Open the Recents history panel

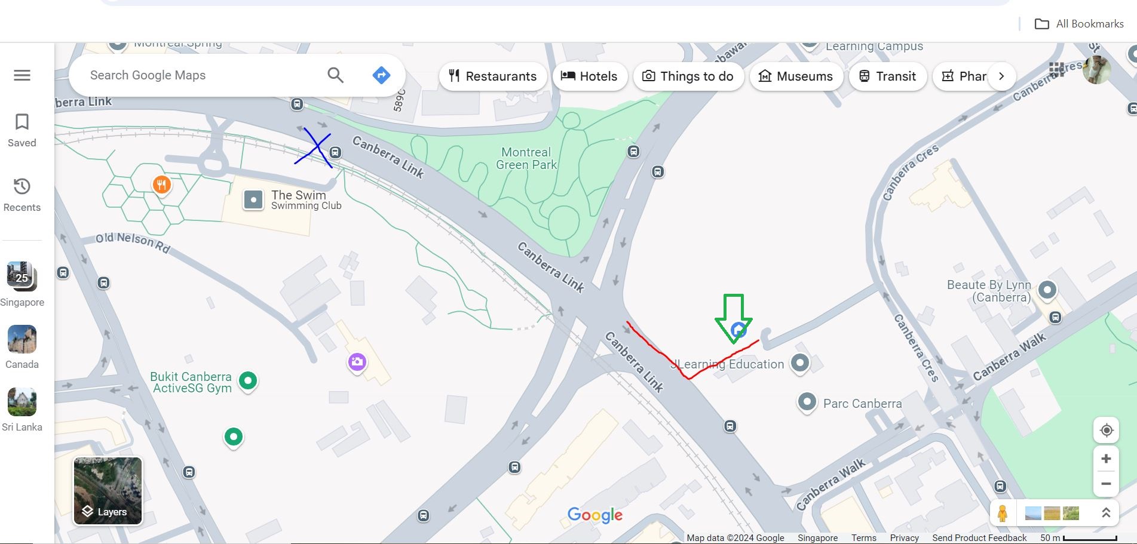[22, 195]
